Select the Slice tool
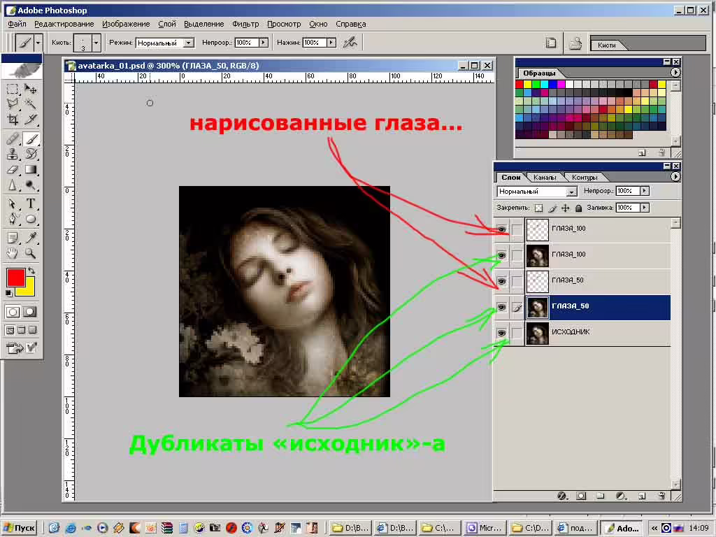Viewport: 716px width, 537px height. click(x=31, y=120)
